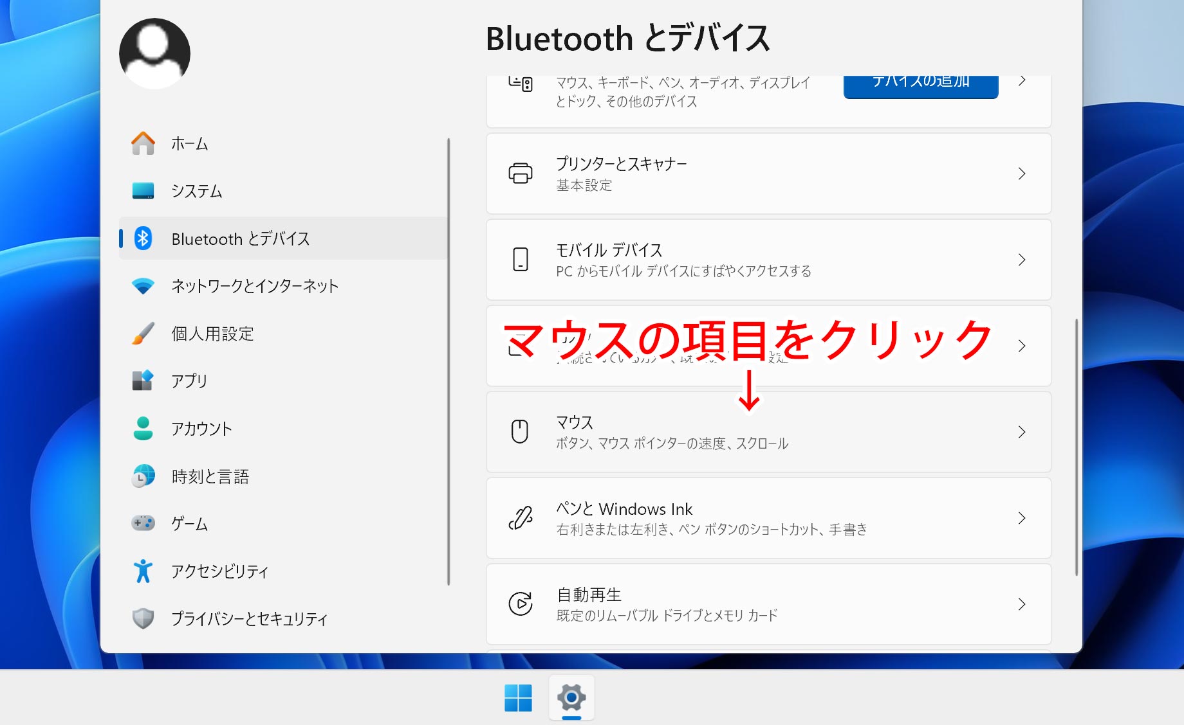
Task: Click the accessibility figure icon
Action: click(x=143, y=571)
